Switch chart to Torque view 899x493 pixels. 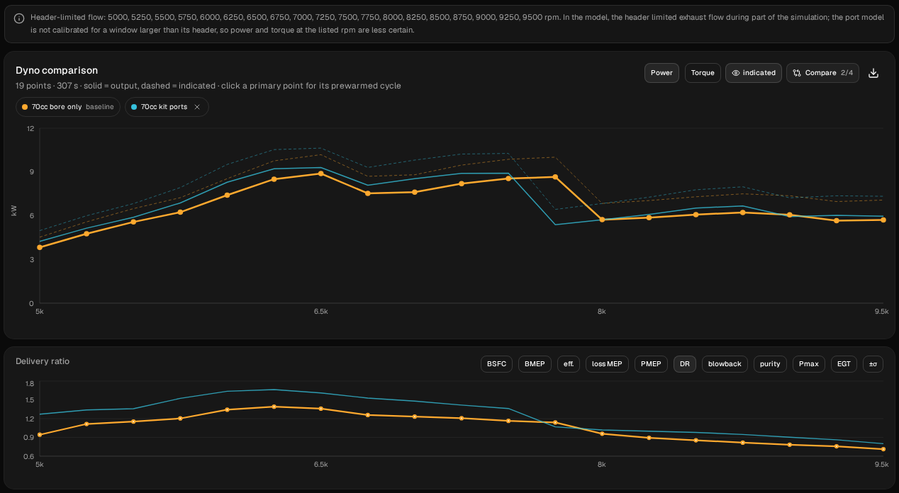[x=703, y=73]
